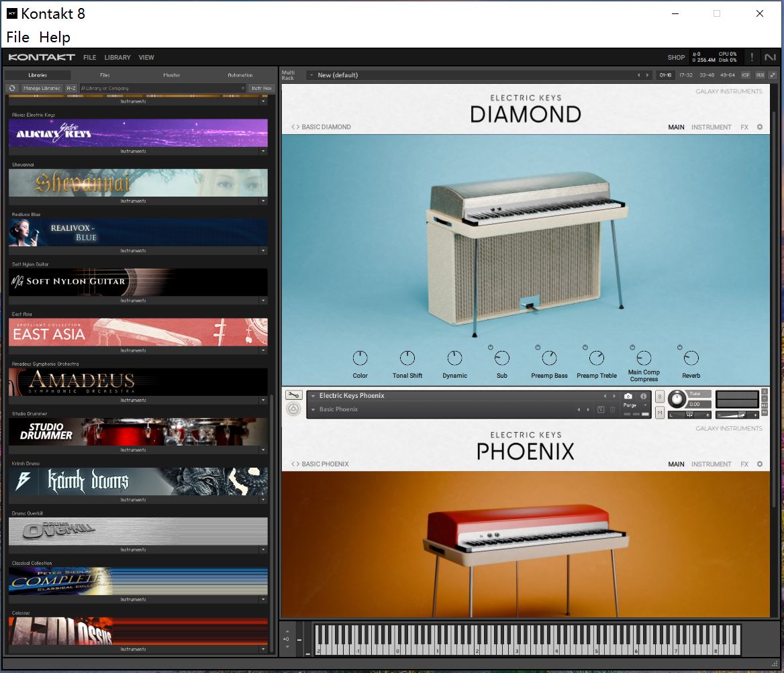784x673 pixels.
Task: Open the VIEW menu in Kontakt header
Action: pyautogui.click(x=146, y=58)
